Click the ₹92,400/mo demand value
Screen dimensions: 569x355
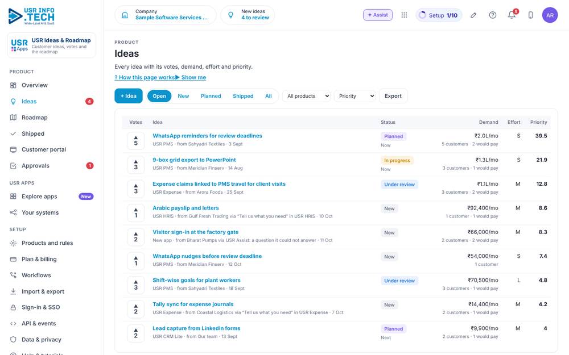pyautogui.click(x=483, y=208)
